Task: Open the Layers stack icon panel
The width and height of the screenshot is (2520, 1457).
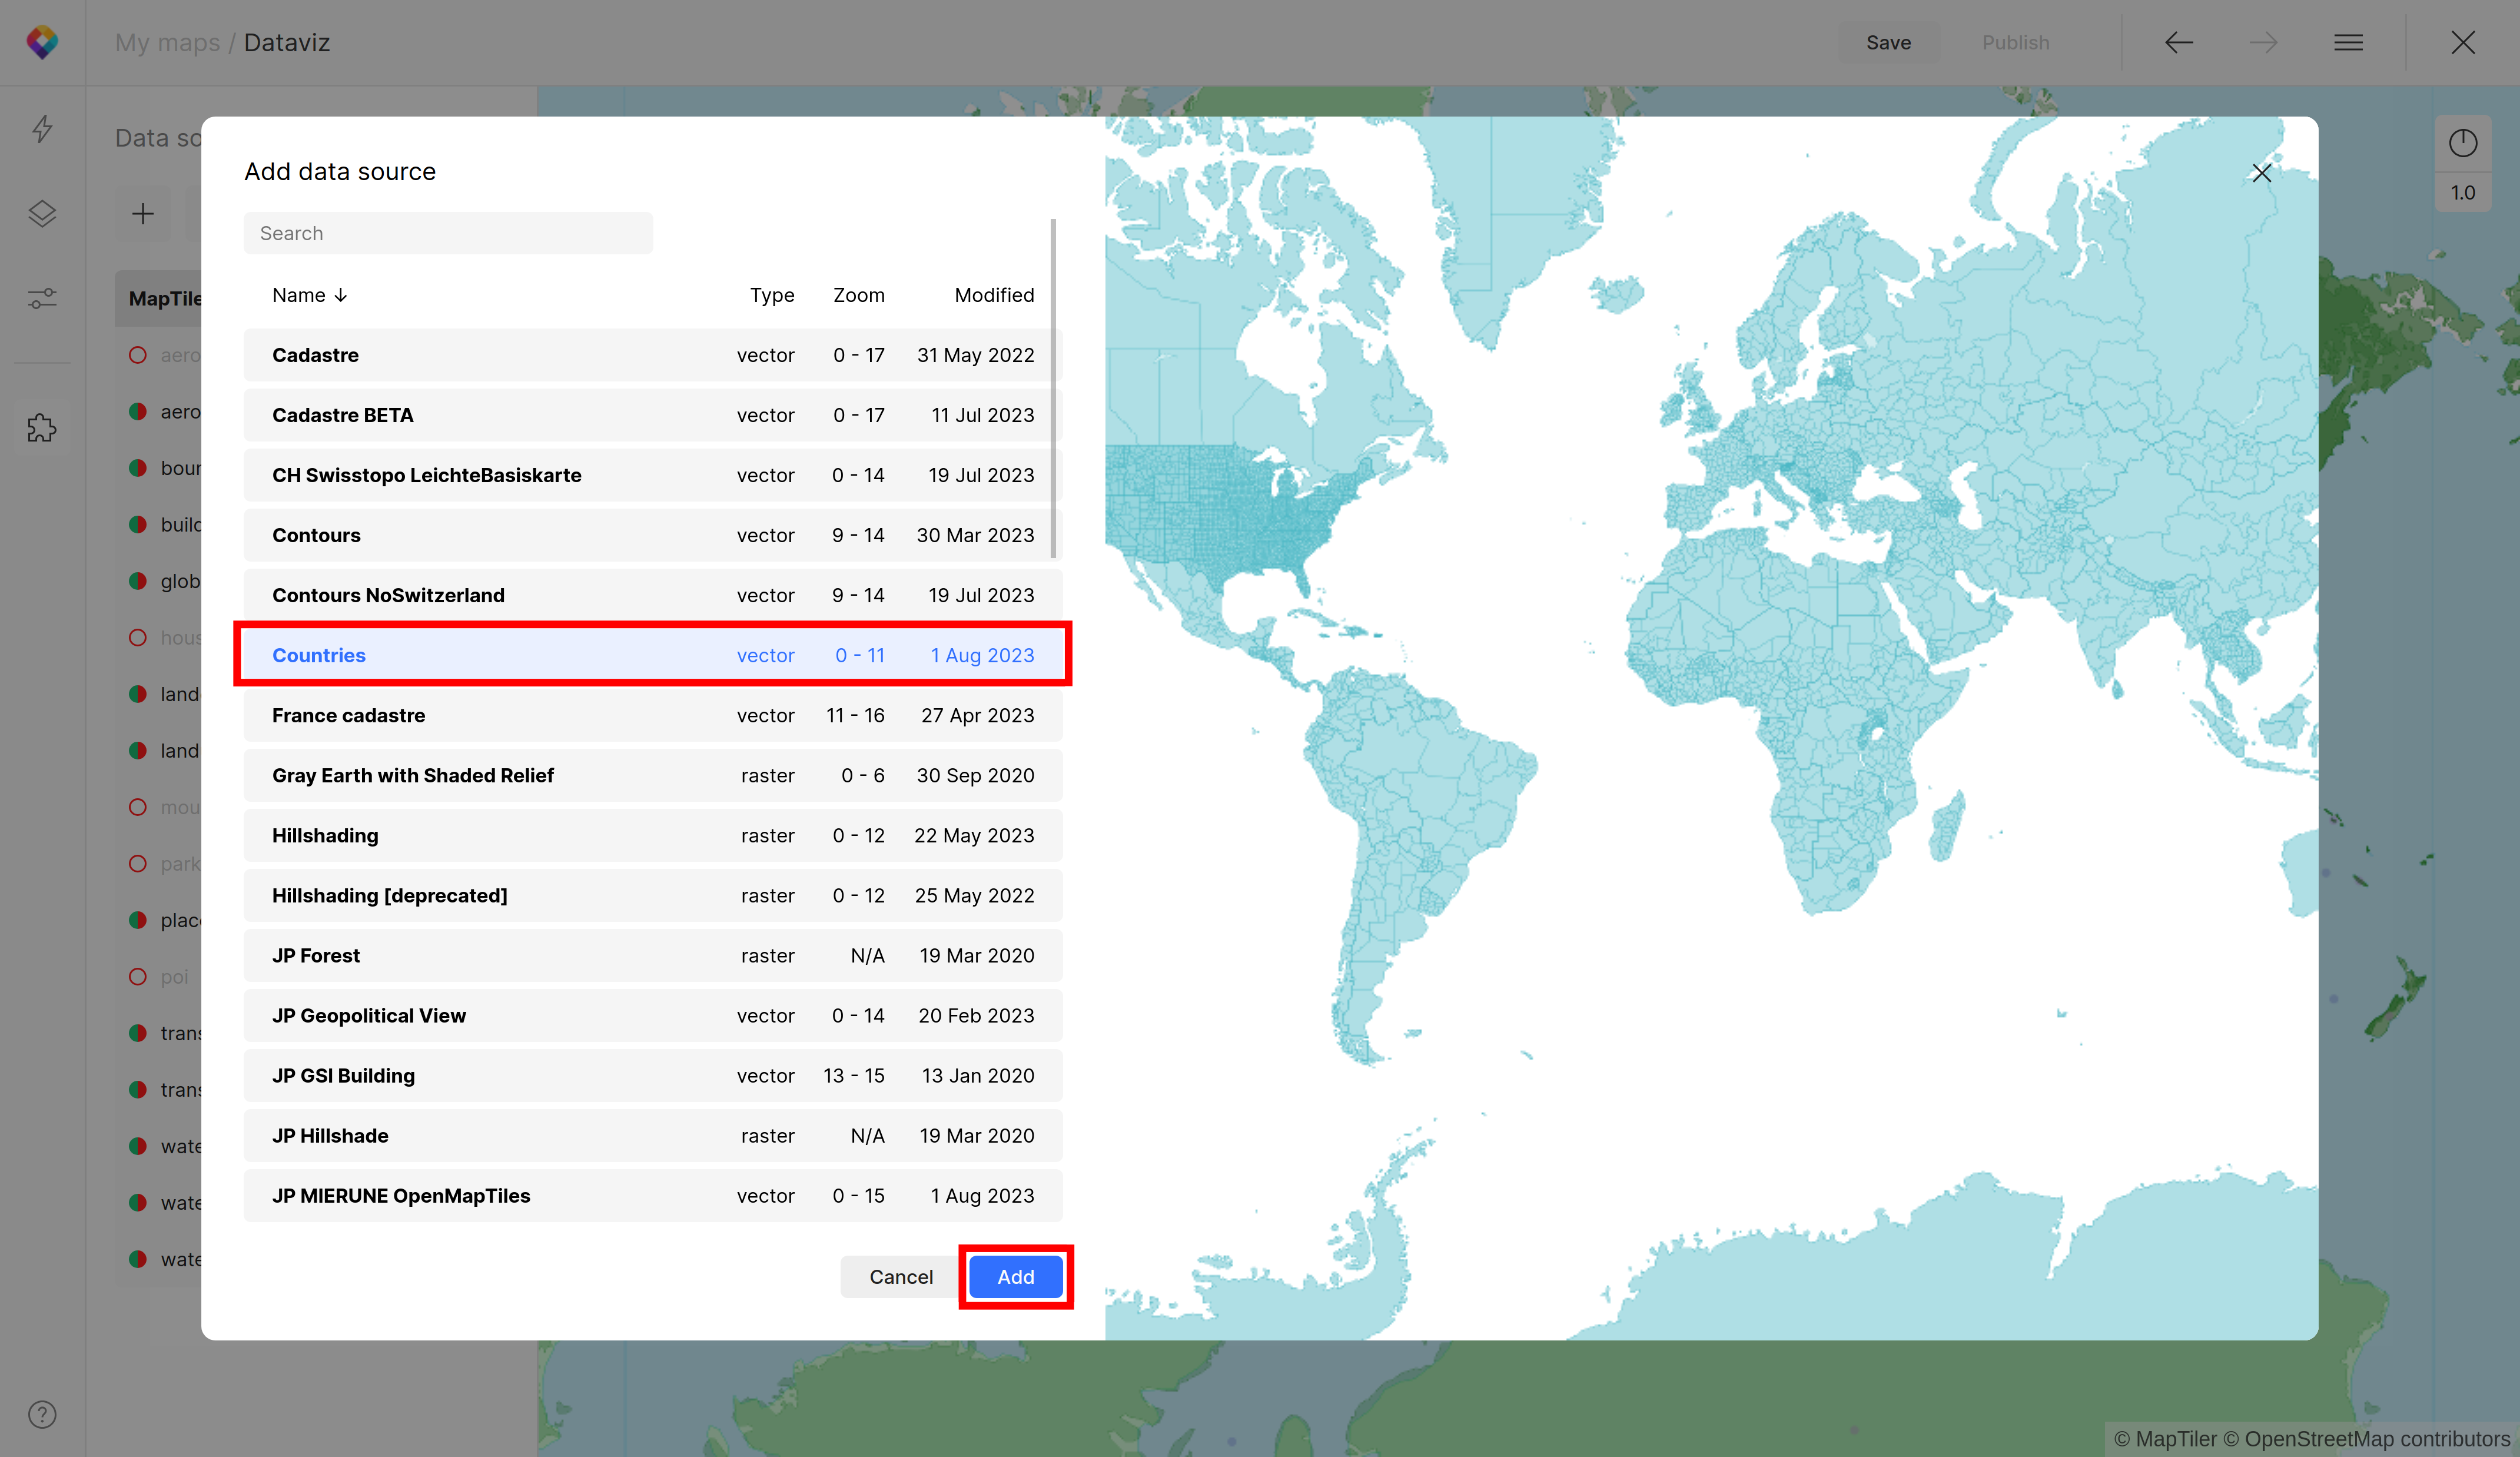Action: [x=42, y=213]
